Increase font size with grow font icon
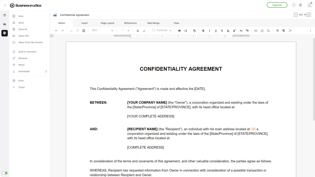 [x=138, y=31]
